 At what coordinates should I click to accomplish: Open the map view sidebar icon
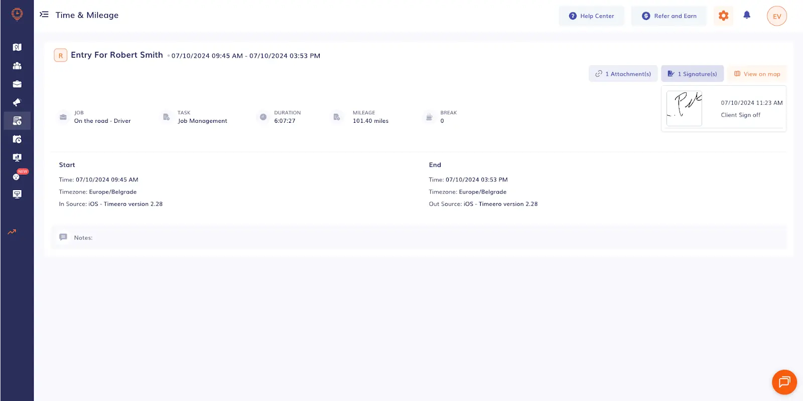17,47
